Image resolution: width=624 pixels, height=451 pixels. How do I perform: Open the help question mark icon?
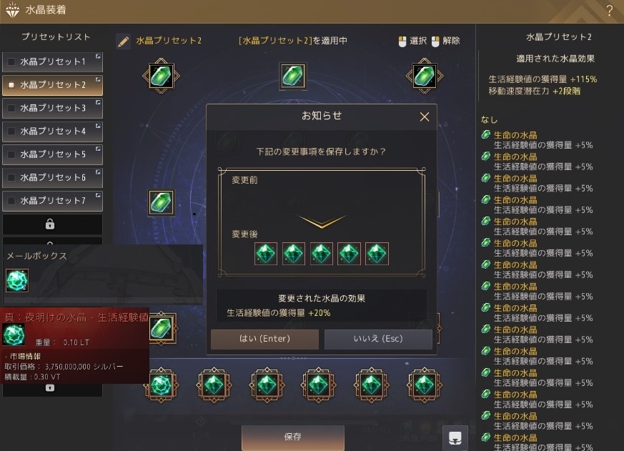(609, 11)
